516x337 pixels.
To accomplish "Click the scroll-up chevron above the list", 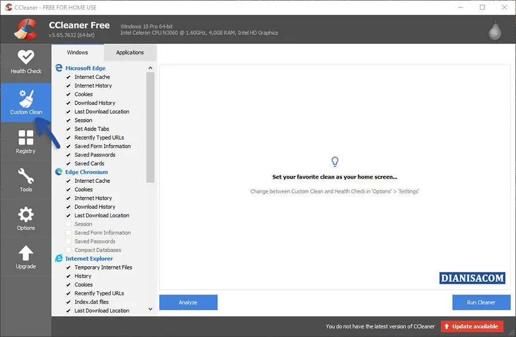I will tap(150, 67).
